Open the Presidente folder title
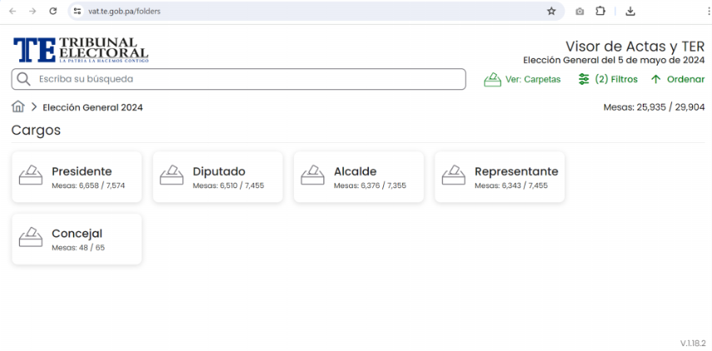Viewport: 712px width, 351px height. pos(82,171)
